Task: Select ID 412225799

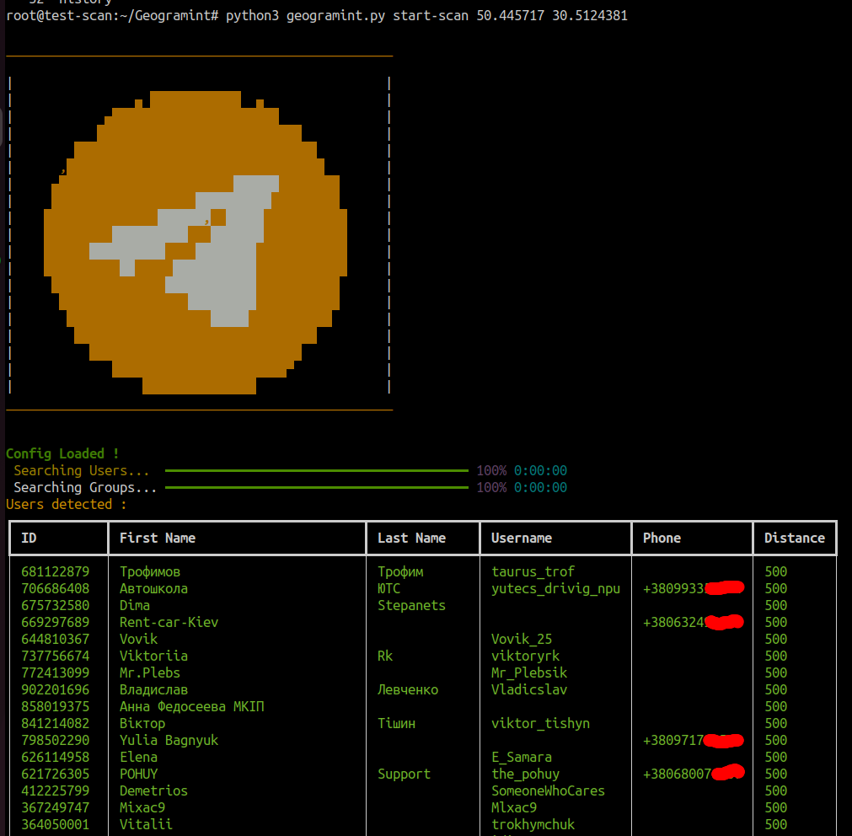Action: 56,790
